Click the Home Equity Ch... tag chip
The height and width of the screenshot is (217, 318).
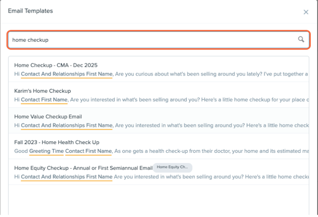[x=172, y=167]
